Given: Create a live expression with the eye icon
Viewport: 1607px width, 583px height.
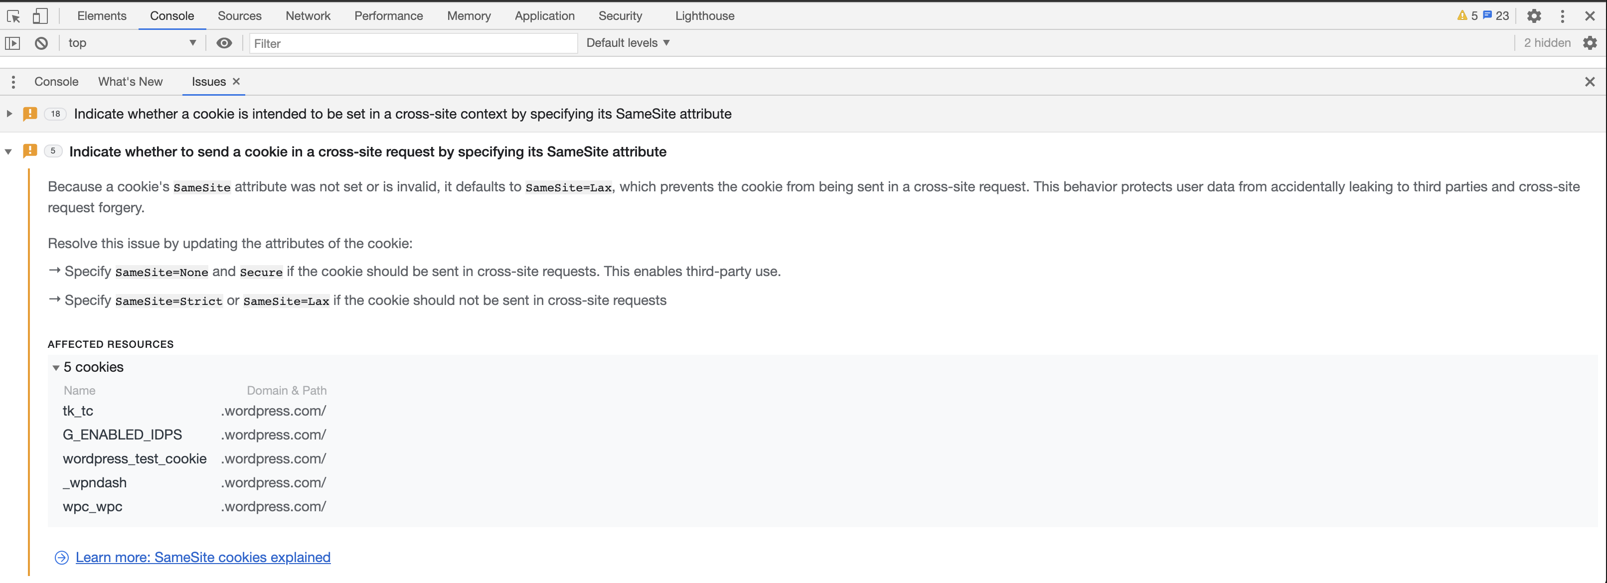Looking at the screenshot, I should point(224,43).
